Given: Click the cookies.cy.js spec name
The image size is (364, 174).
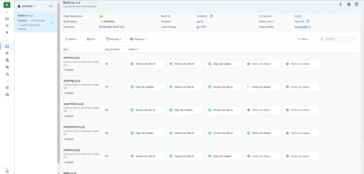Looking at the screenshot, I should [x=72, y=150].
